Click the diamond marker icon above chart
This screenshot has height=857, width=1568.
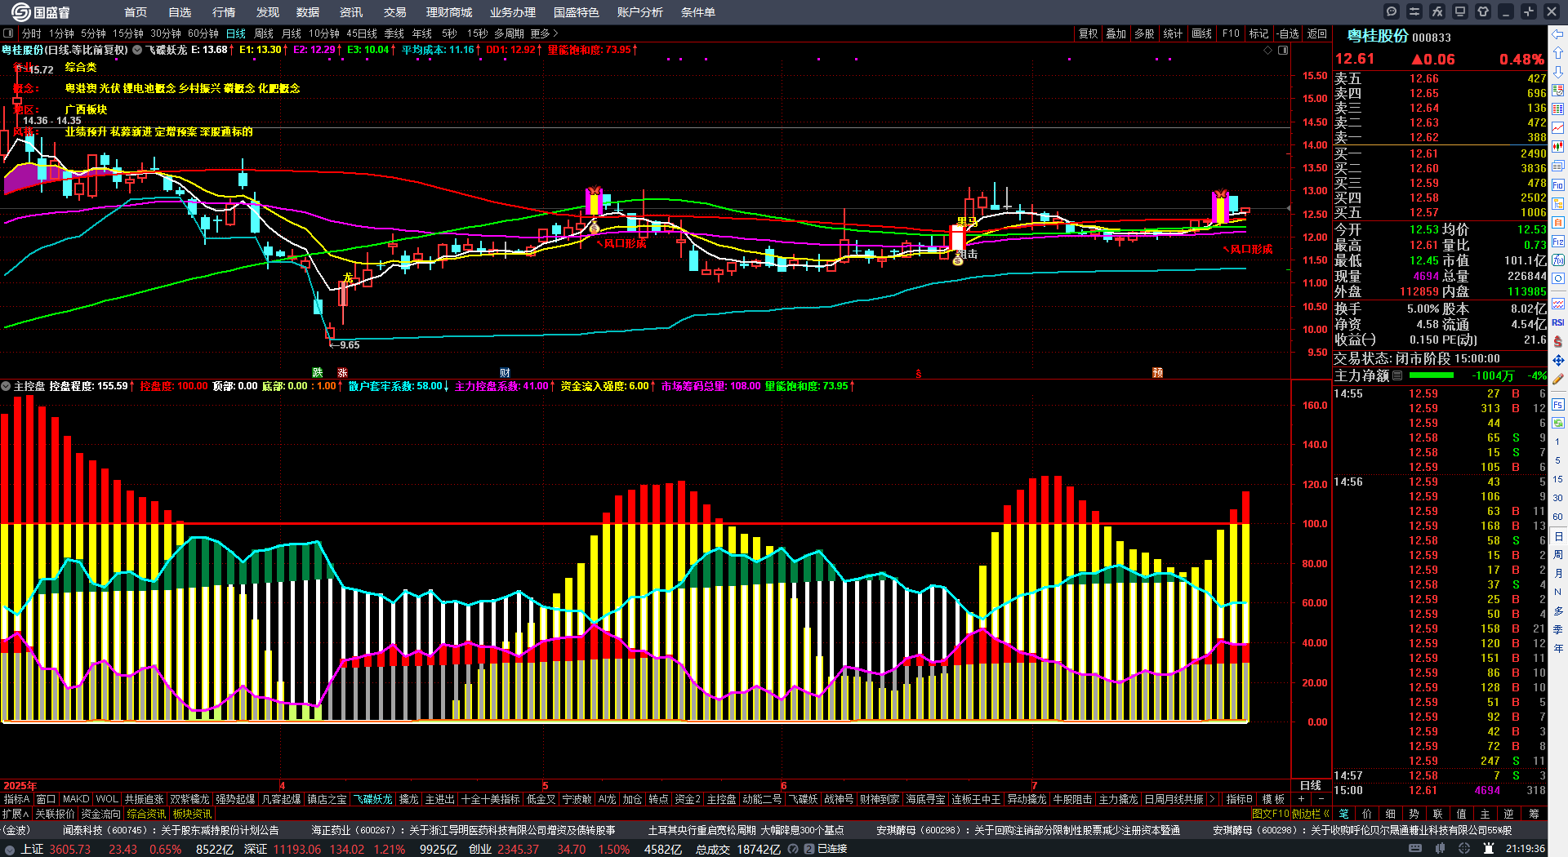1268,51
